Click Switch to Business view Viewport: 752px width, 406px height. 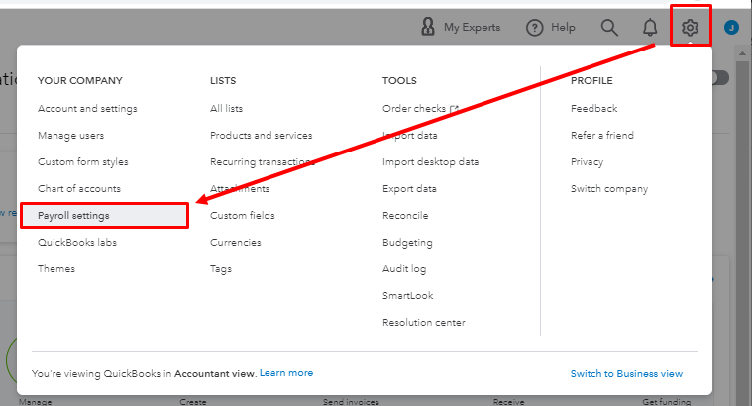click(626, 373)
